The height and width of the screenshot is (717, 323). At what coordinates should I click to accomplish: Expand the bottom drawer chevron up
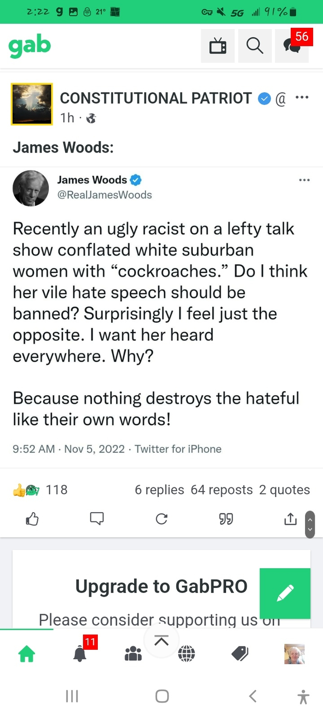(x=161, y=640)
